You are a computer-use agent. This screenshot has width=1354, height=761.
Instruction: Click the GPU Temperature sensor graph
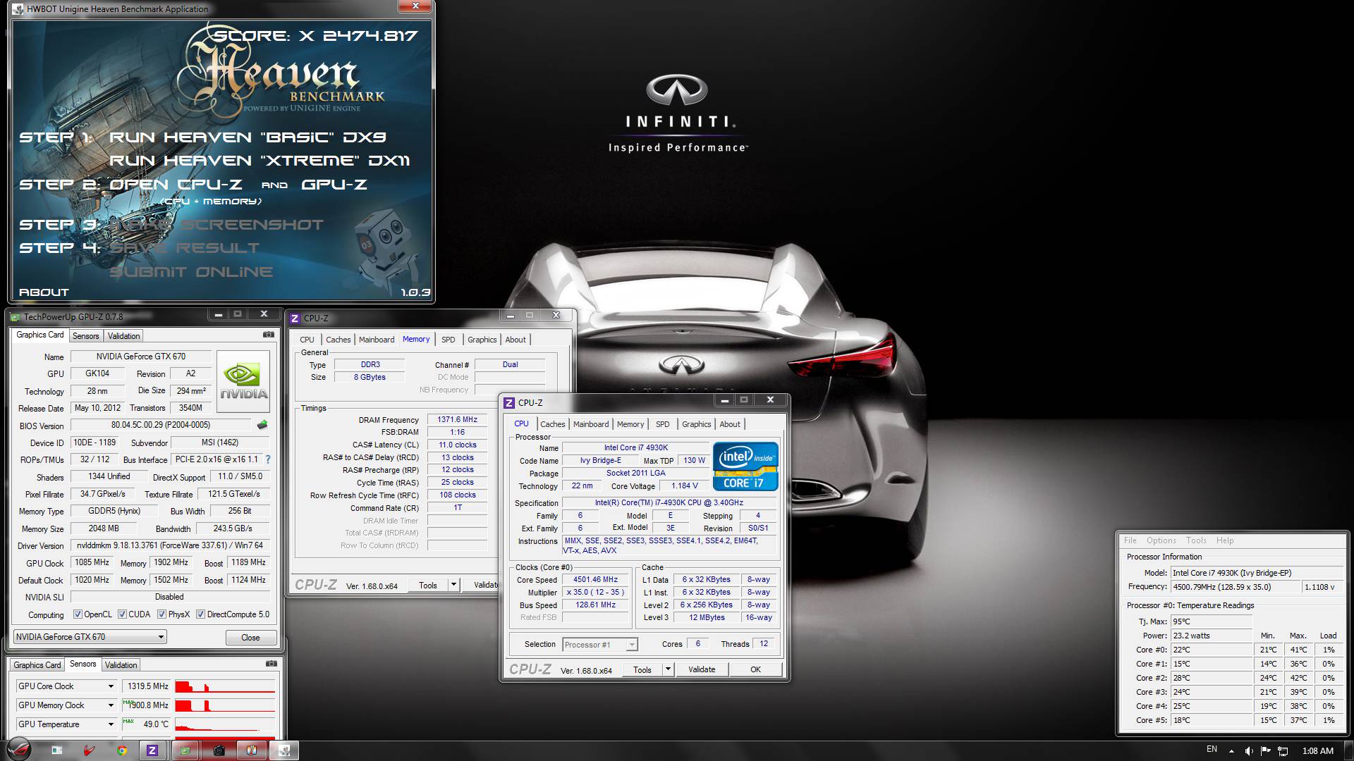pos(225,724)
